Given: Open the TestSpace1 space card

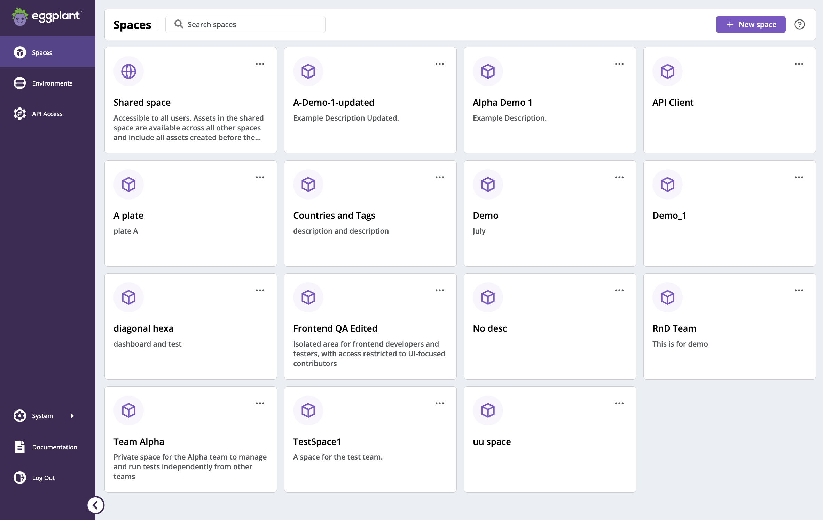Looking at the screenshot, I should pyautogui.click(x=370, y=441).
